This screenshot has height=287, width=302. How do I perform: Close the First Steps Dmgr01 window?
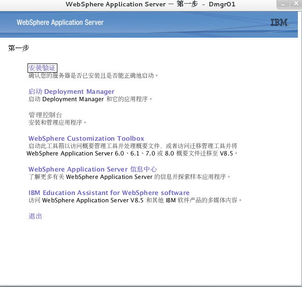[x=296, y=4]
